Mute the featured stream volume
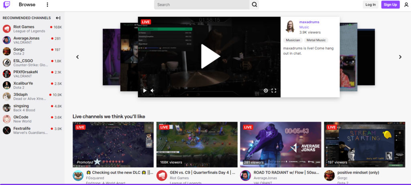 153,90
